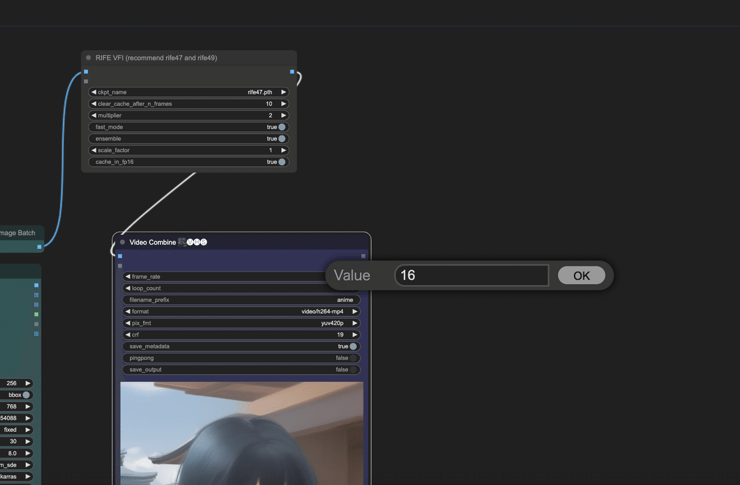Click the grey optional input port on the RIFE VFI node
The width and height of the screenshot is (740, 485).
(86, 81)
